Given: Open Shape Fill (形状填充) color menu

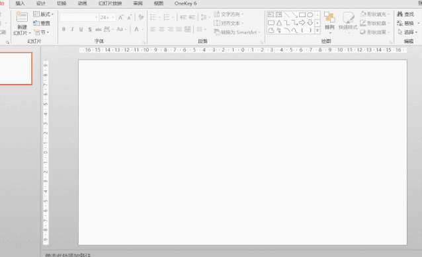Looking at the screenshot, I should (375, 14).
